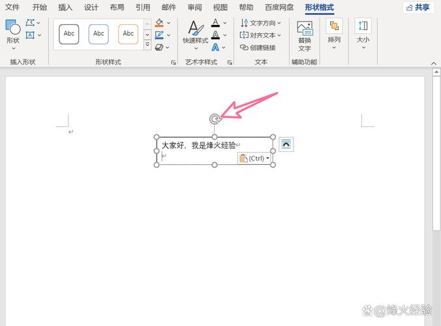Open Shape Effects dropdown arrow

(x=168, y=48)
